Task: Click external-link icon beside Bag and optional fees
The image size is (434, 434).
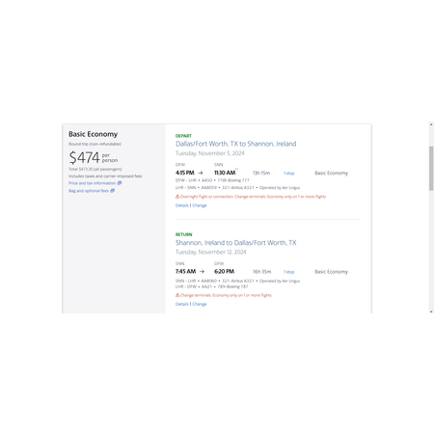Action: (113, 191)
